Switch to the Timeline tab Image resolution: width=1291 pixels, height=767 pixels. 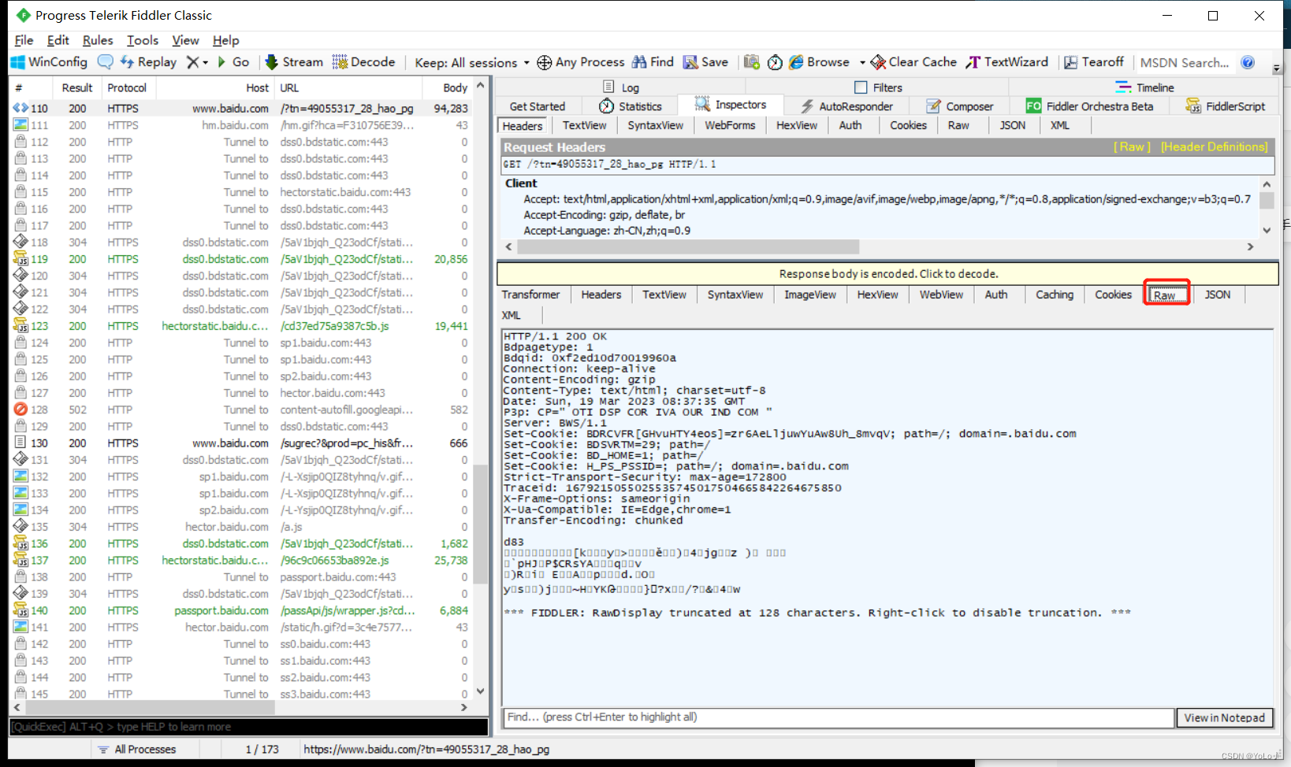[1145, 87]
